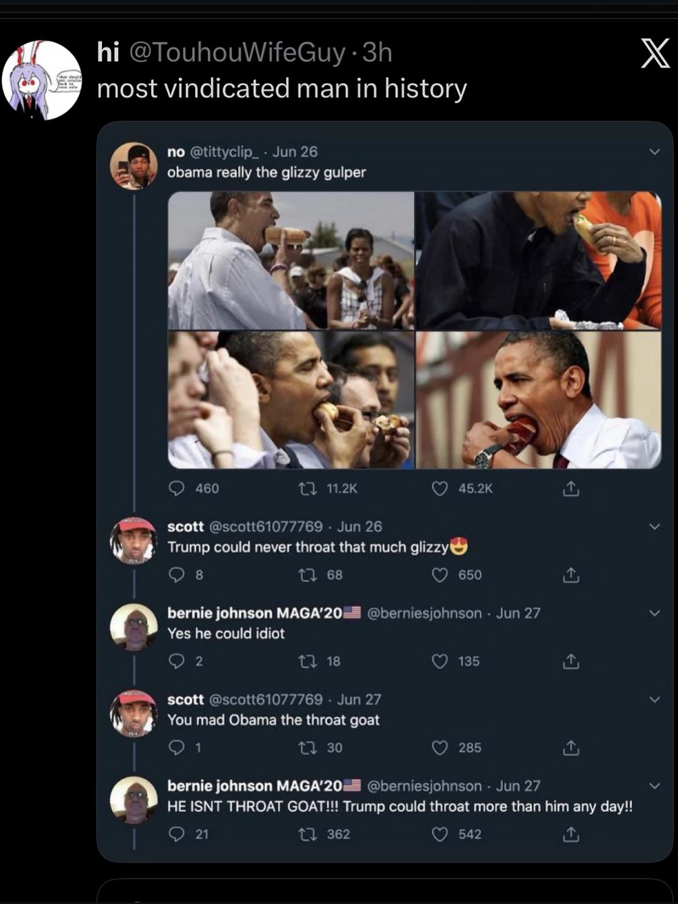This screenshot has height=904, width=678.
Task: Retweet scott's reply with 68 retweets
Action: 308,575
